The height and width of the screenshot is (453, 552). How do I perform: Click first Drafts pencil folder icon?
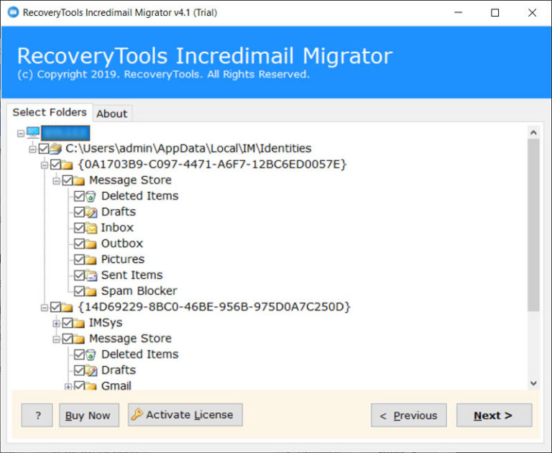point(91,212)
